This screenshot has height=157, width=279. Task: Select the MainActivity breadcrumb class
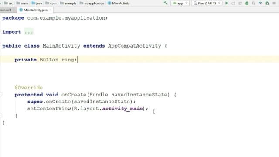[119, 3]
